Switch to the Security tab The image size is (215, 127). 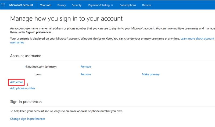(x=77, y=5)
